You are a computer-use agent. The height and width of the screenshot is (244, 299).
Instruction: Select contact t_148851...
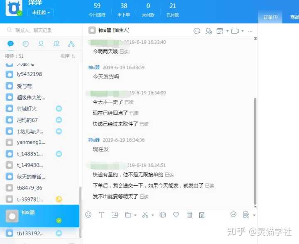pos(40,154)
